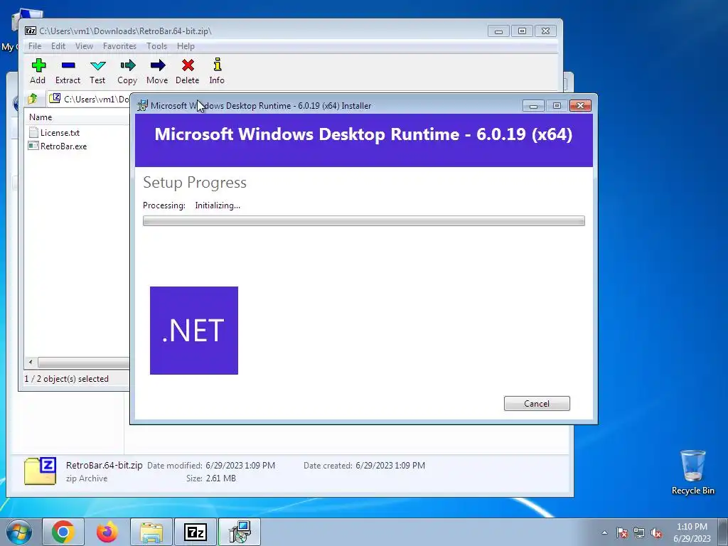Click the network tray icon
The width and height of the screenshot is (728, 546).
pos(639,532)
